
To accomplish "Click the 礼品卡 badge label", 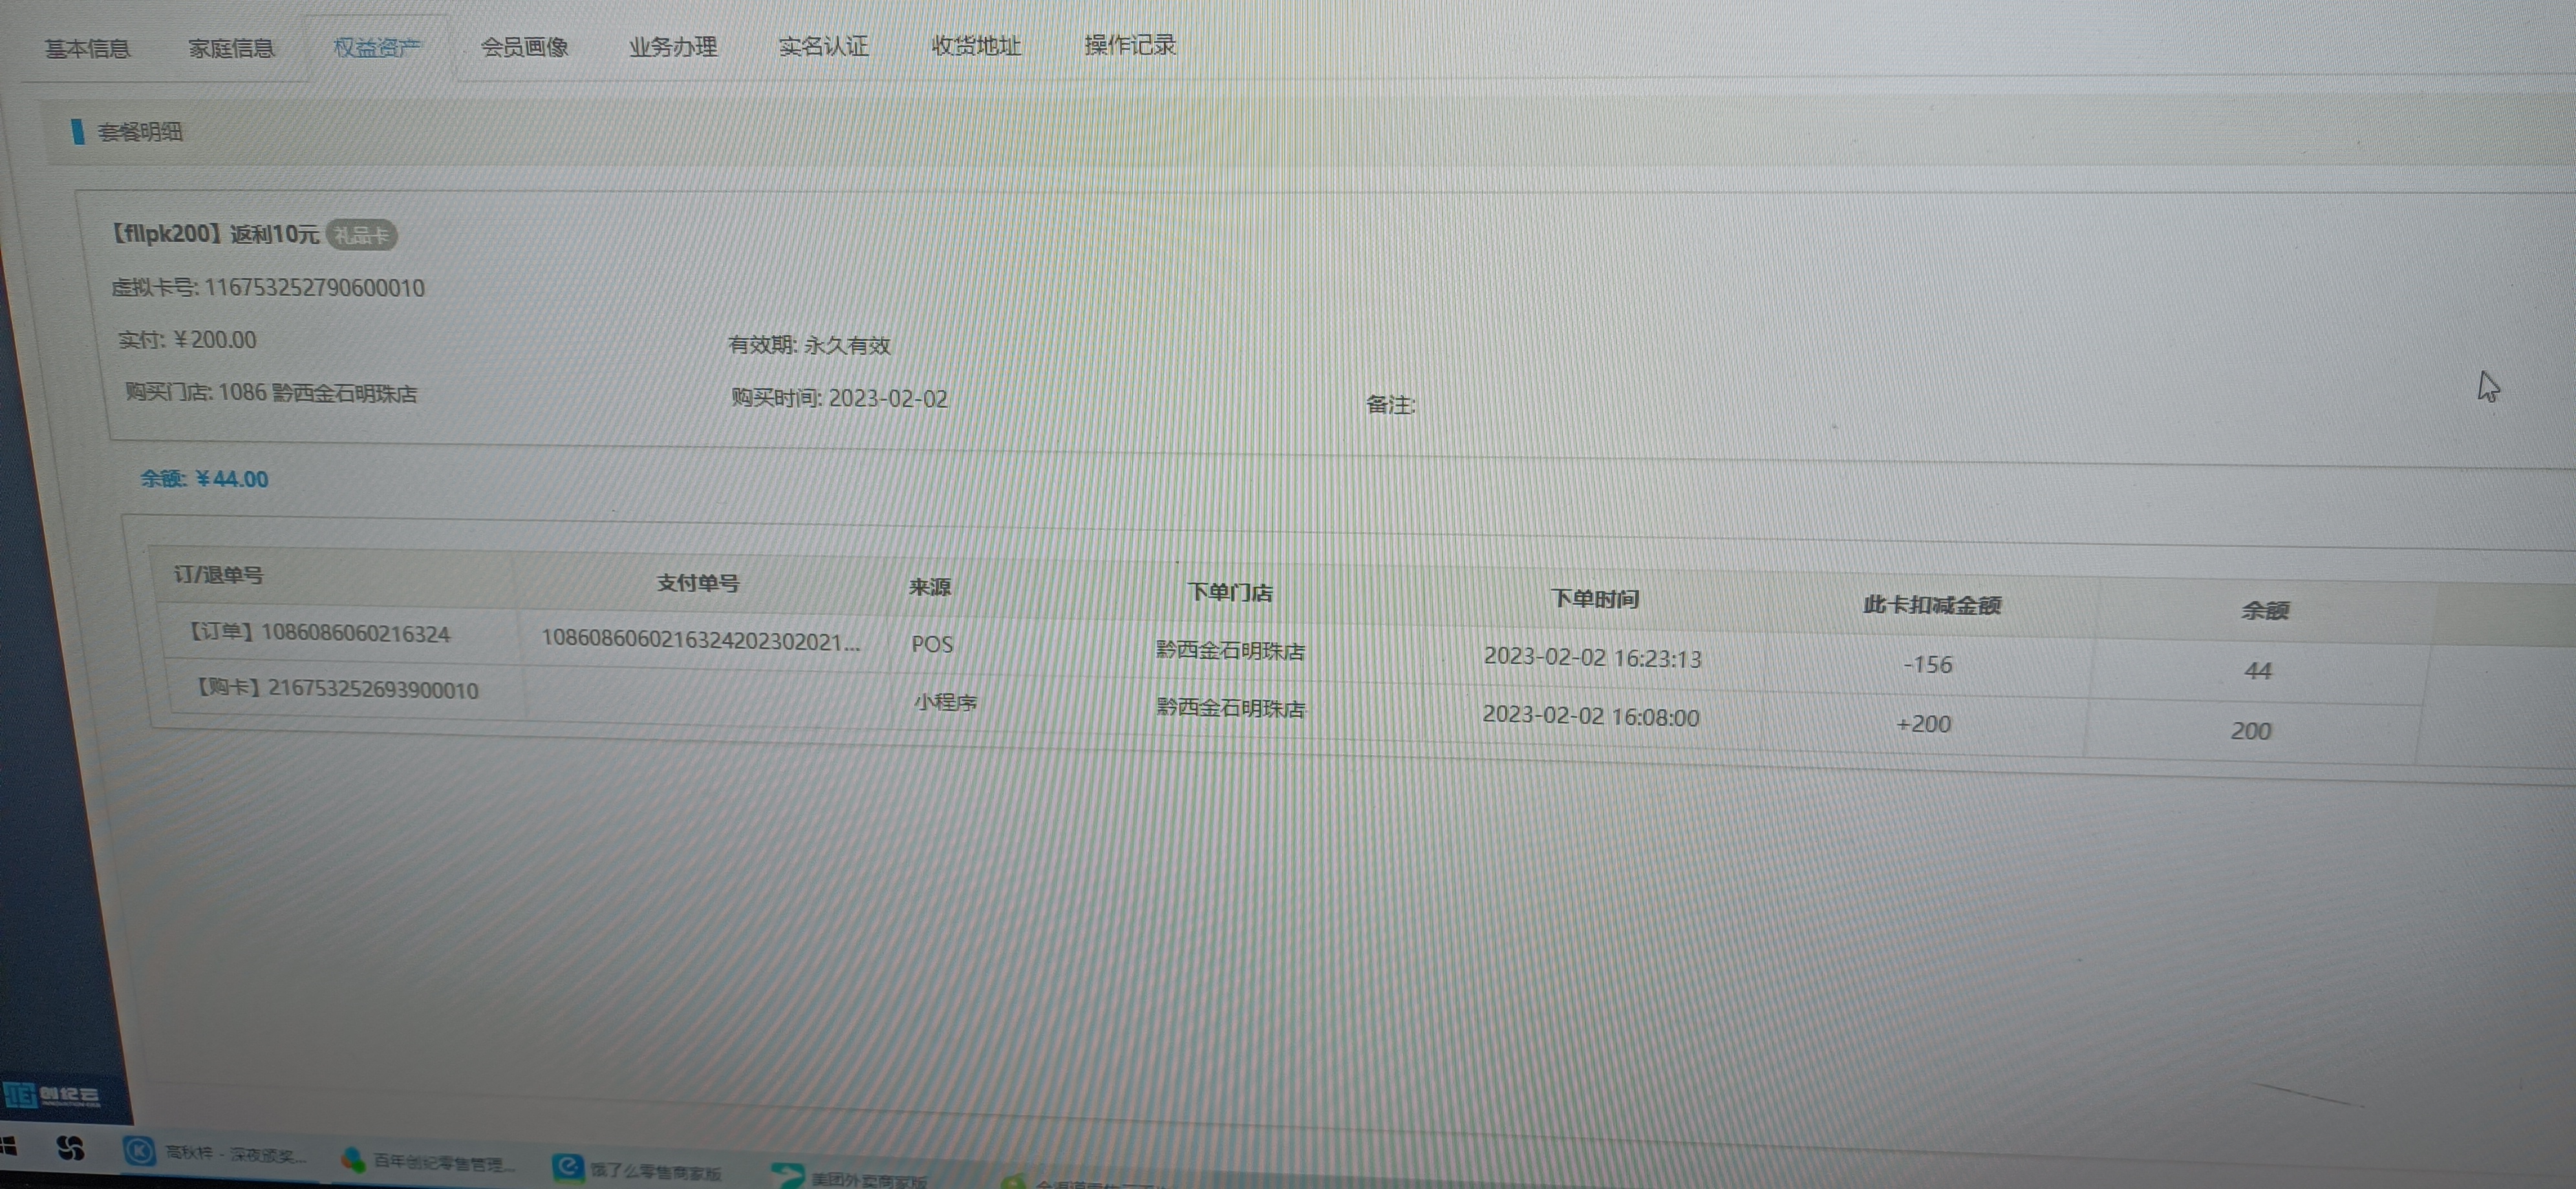I will pyautogui.click(x=362, y=236).
